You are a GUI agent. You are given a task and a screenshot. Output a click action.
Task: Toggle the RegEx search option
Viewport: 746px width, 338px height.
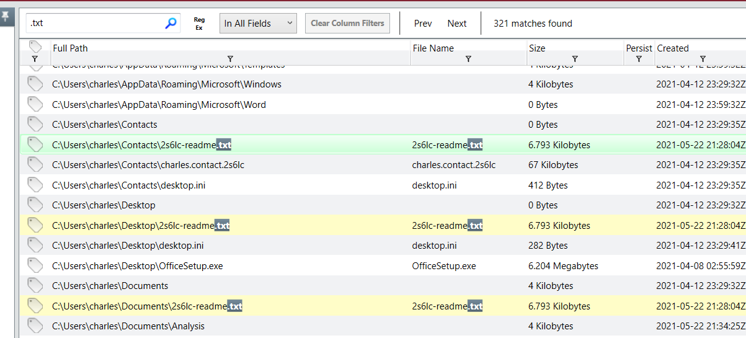[x=199, y=24]
